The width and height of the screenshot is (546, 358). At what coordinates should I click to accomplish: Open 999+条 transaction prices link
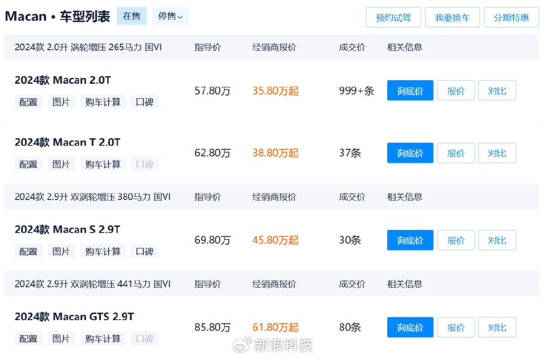[357, 91]
